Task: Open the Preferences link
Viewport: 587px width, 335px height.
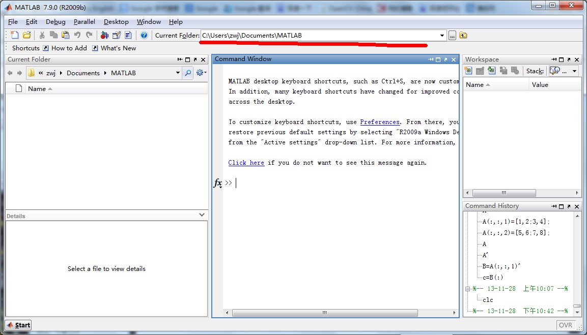Action: [380, 122]
